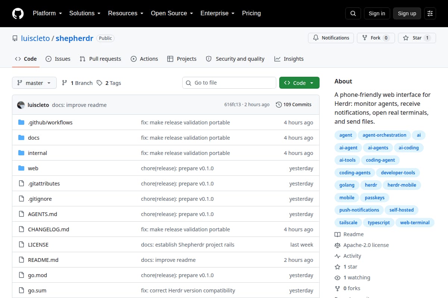Open the GitHub logo homepage
This screenshot has height=298, width=448.
[x=18, y=13]
